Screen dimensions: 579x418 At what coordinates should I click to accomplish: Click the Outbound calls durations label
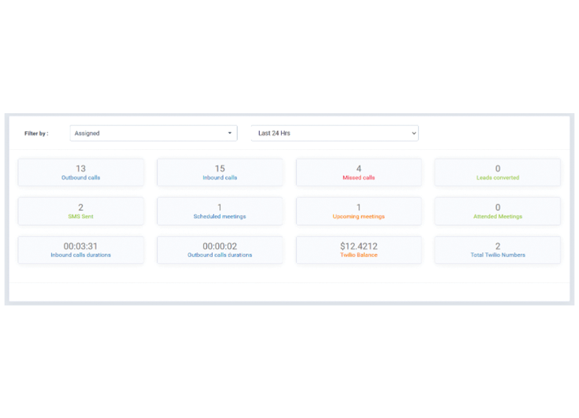pos(219,255)
